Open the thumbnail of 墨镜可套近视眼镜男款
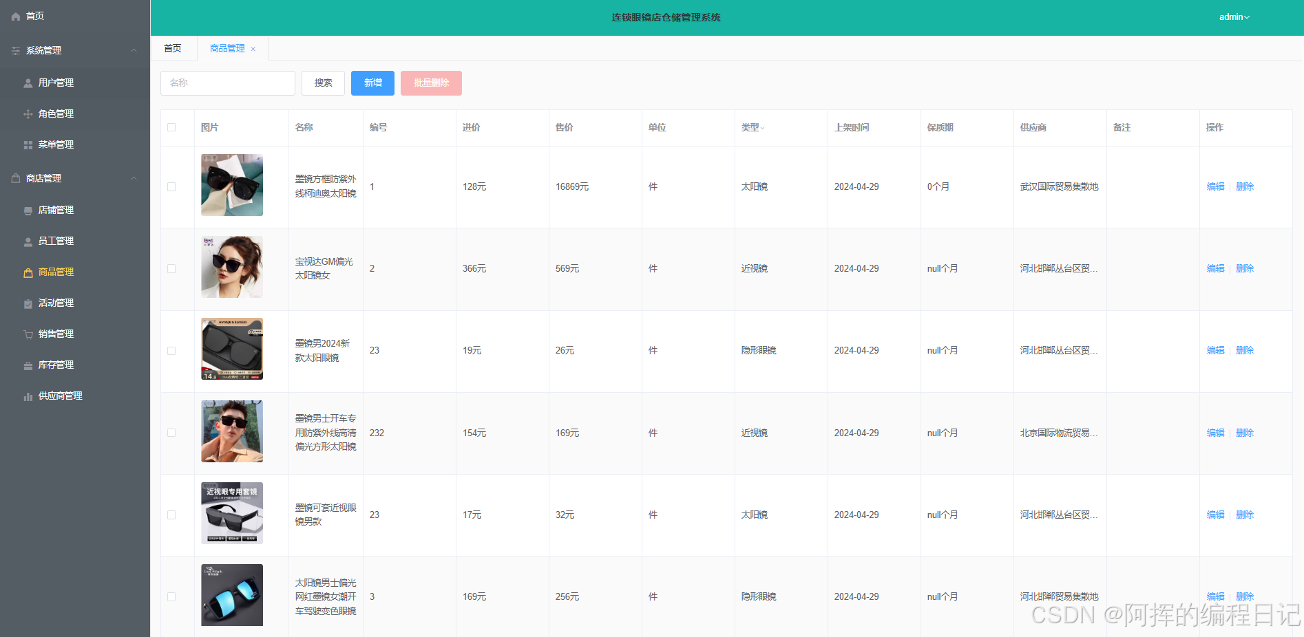Screen dimensions: 1304x637 click(x=232, y=513)
